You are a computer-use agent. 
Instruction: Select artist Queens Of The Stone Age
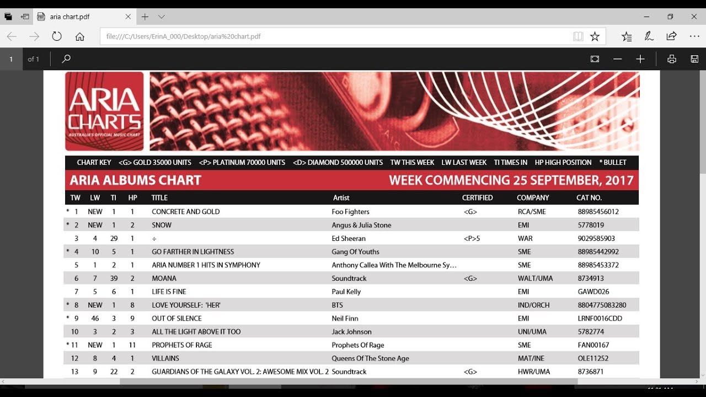pyautogui.click(x=371, y=358)
